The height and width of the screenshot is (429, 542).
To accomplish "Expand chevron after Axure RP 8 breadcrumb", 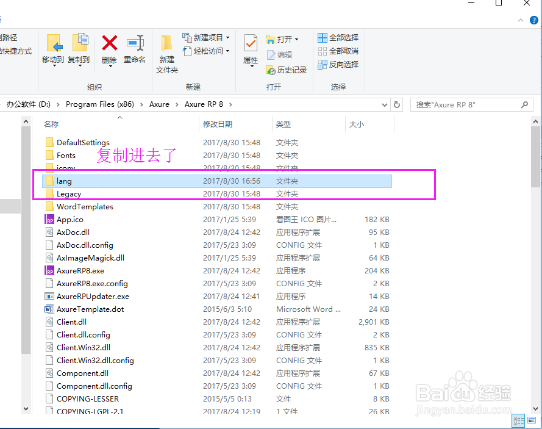I will (230, 104).
